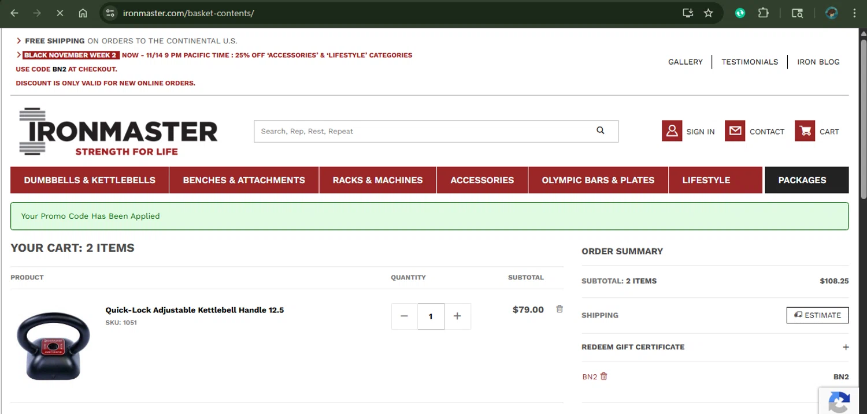Open the Gallery link
Image resolution: width=867 pixels, height=414 pixels.
tap(686, 62)
